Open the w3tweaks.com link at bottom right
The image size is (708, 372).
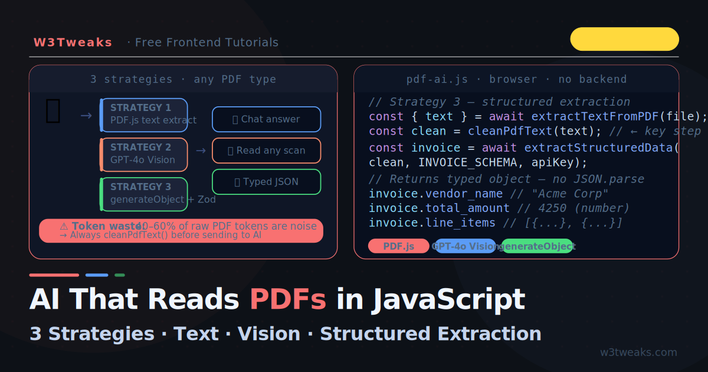[638, 353]
